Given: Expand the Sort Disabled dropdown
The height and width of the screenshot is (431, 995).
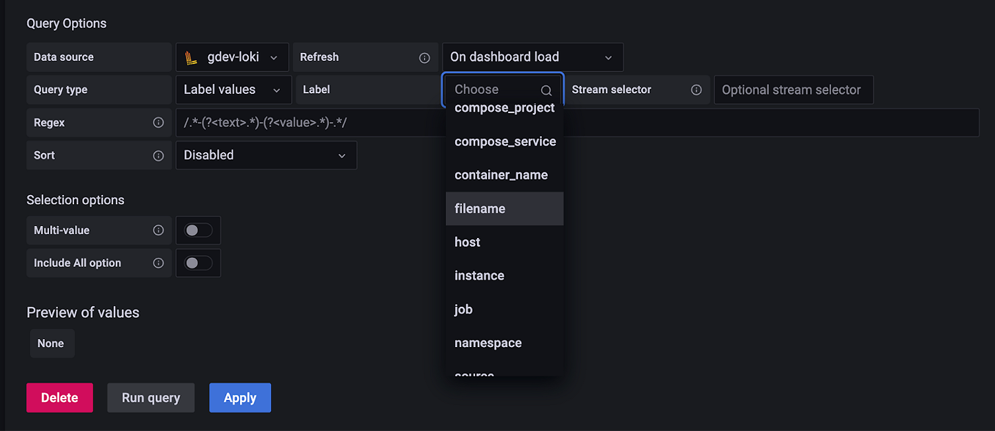Looking at the screenshot, I should (265, 155).
